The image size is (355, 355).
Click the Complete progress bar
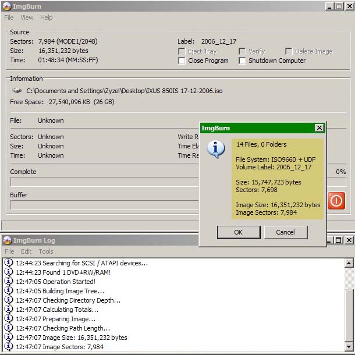point(178,182)
